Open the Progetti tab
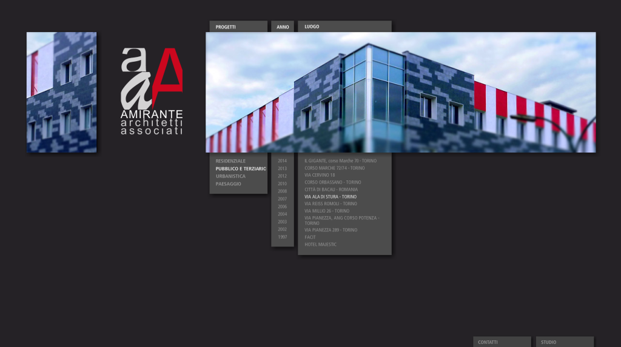This screenshot has width=621, height=347. pos(226,27)
